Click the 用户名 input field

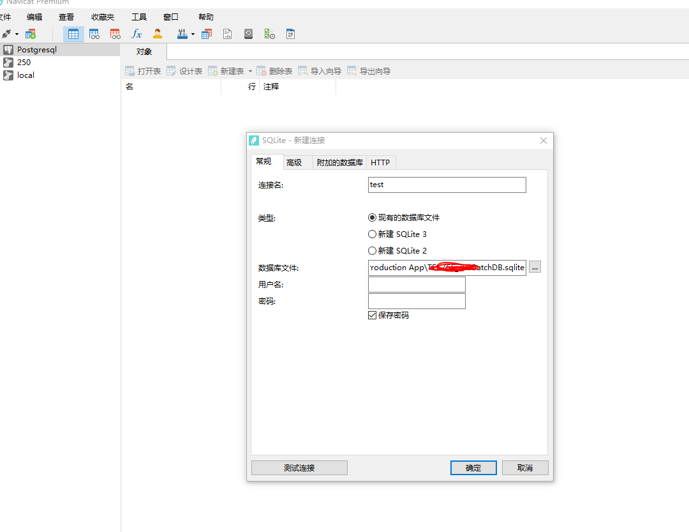tap(417, 285)
